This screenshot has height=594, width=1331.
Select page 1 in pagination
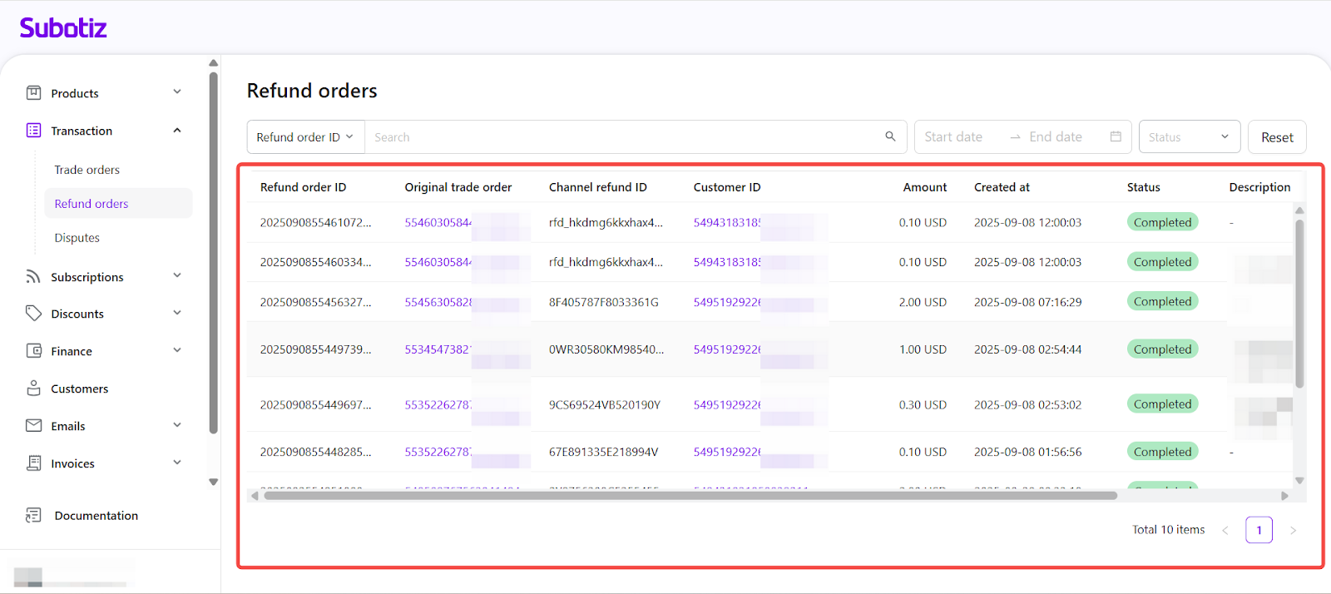point(1259,530)
